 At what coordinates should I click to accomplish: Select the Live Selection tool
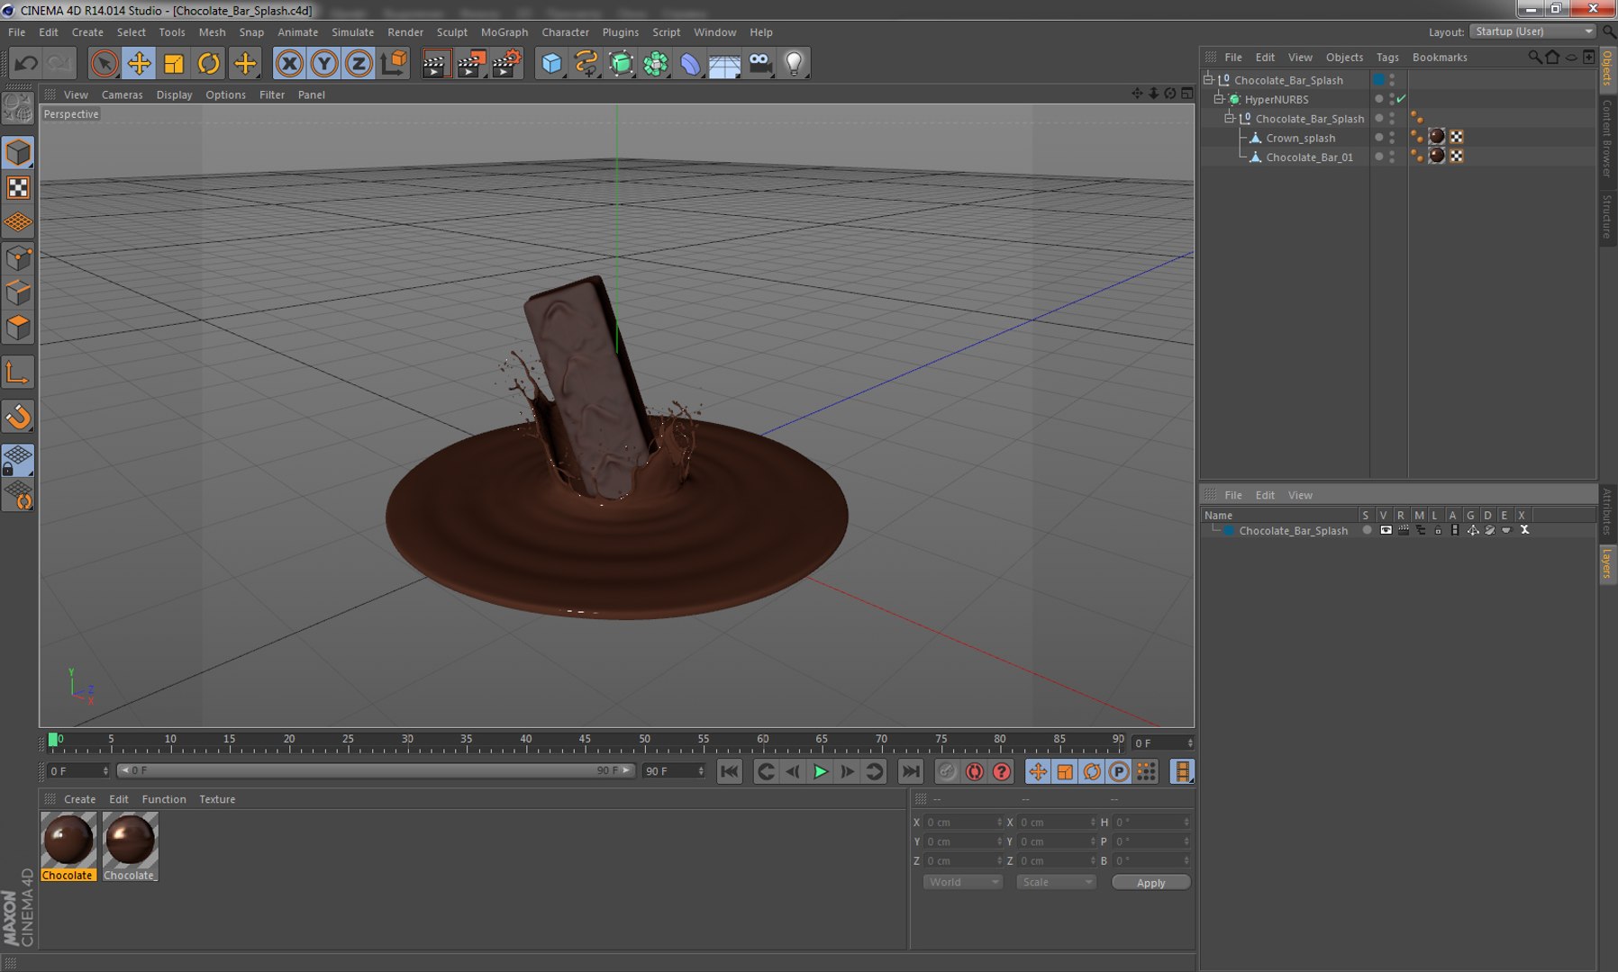coord(105,63)
